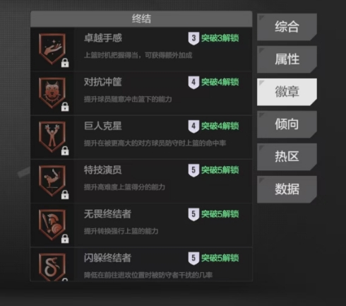Switch to the 综合 tab
The height and width of the screenshot is (306, 346).
click(287, 27)
